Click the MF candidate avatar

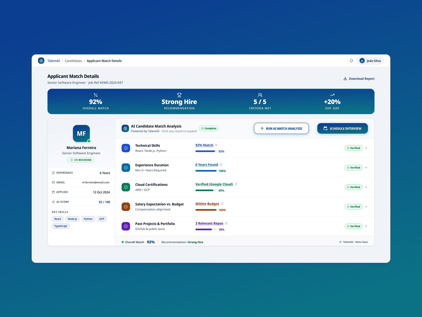(x=81, y=133)
